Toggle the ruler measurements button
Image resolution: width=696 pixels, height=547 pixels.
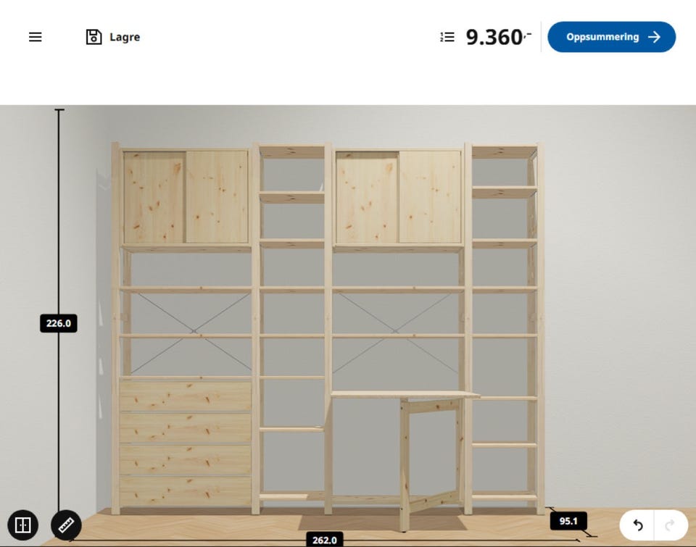(66, 525)
